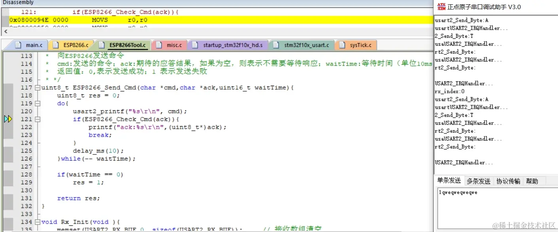Click the 帮助 tab button
This screenshot has width=558, height=232.
(532, 181)
